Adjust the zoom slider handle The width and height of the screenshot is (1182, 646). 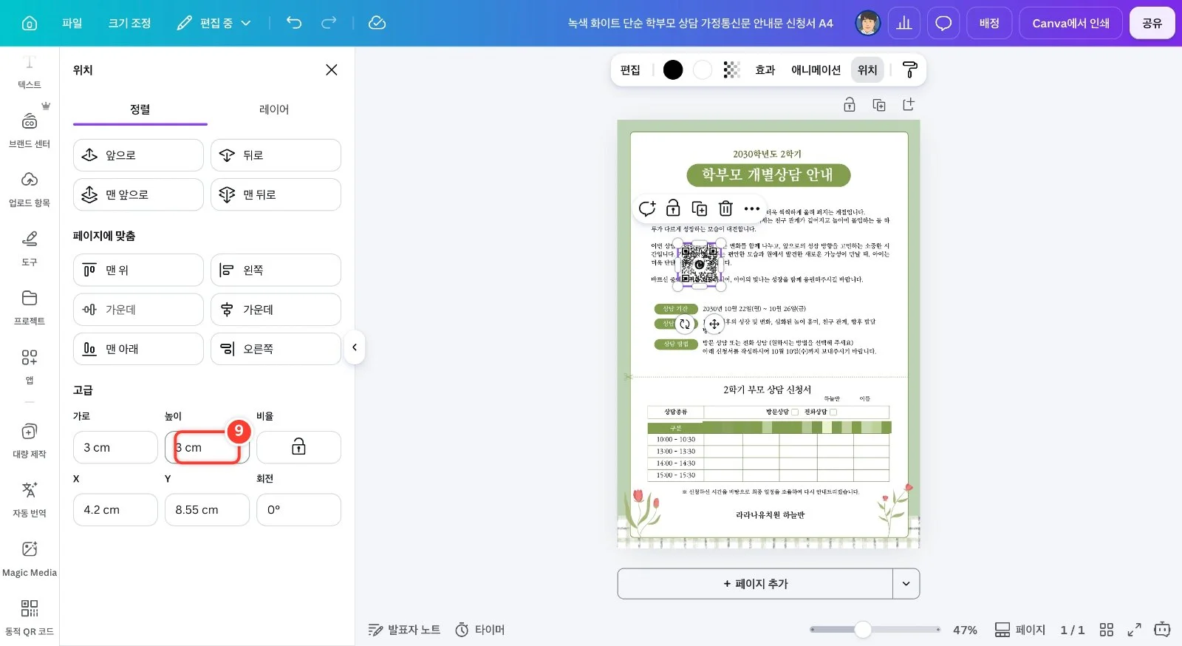[863, 630]
